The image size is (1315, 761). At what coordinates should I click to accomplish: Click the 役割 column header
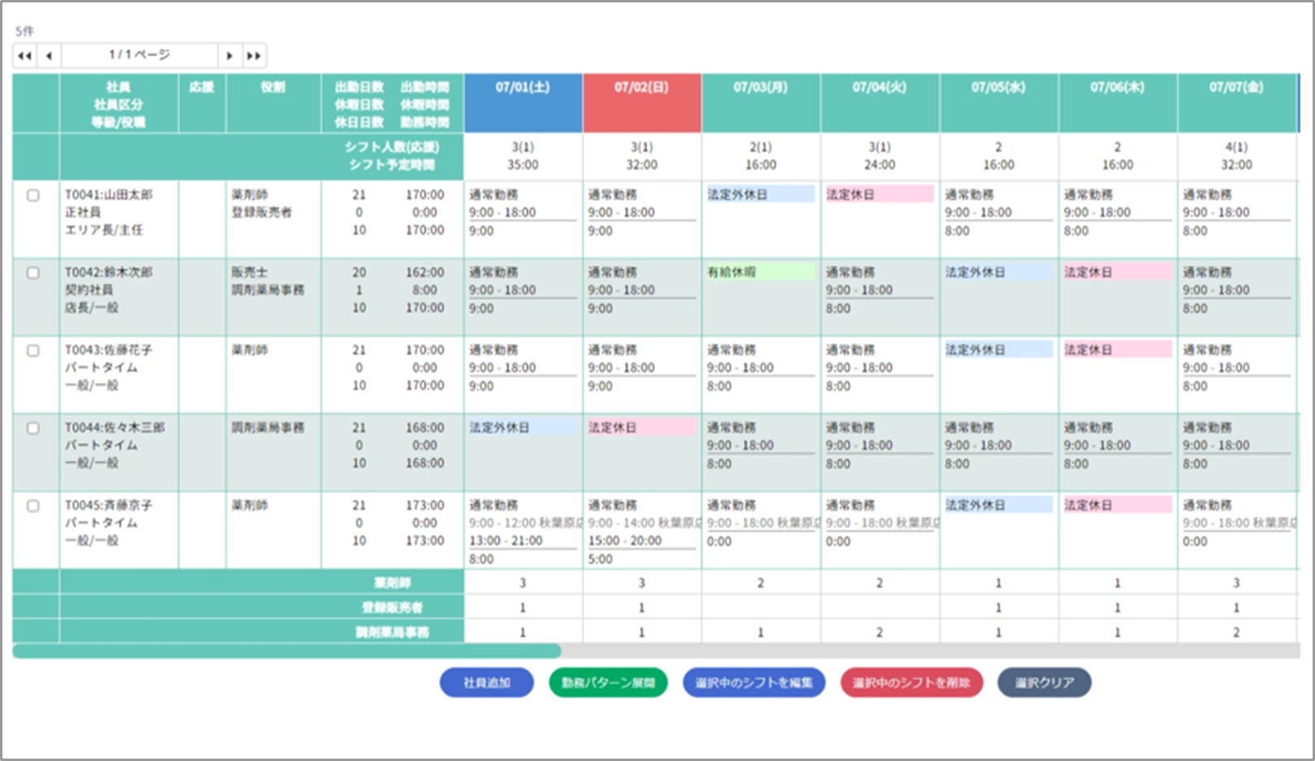pos(274,103)
